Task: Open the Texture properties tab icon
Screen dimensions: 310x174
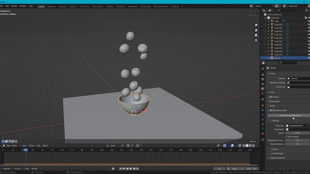Action: click(263, 140)
